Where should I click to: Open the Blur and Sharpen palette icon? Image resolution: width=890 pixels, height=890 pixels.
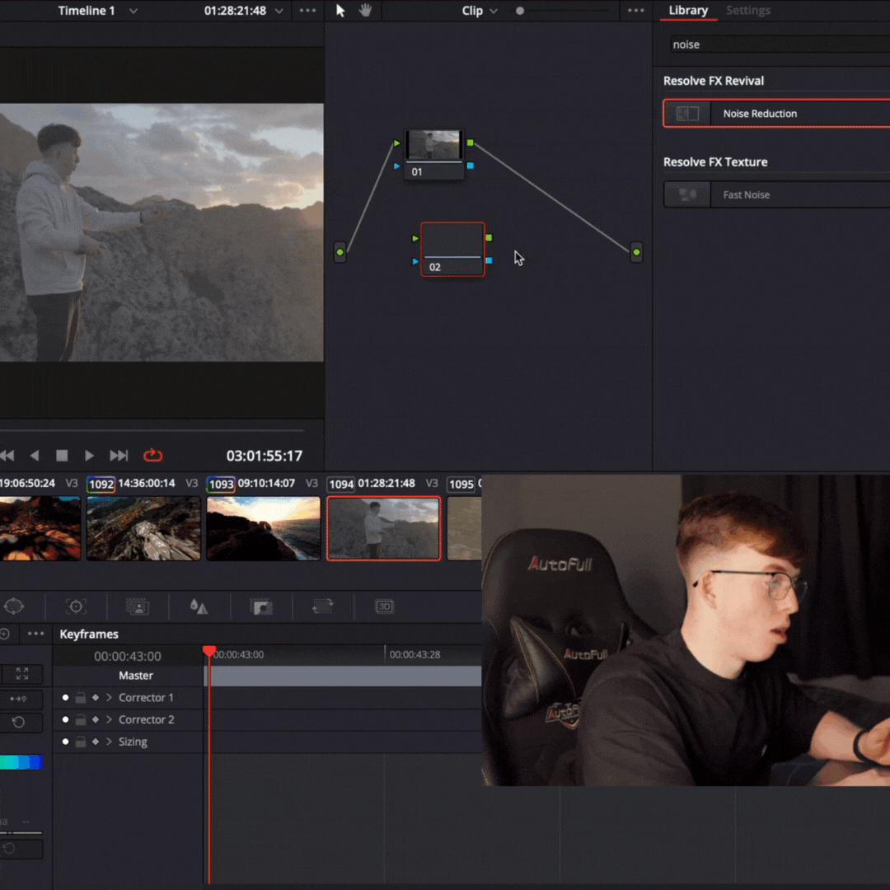[x=199, y=607]
